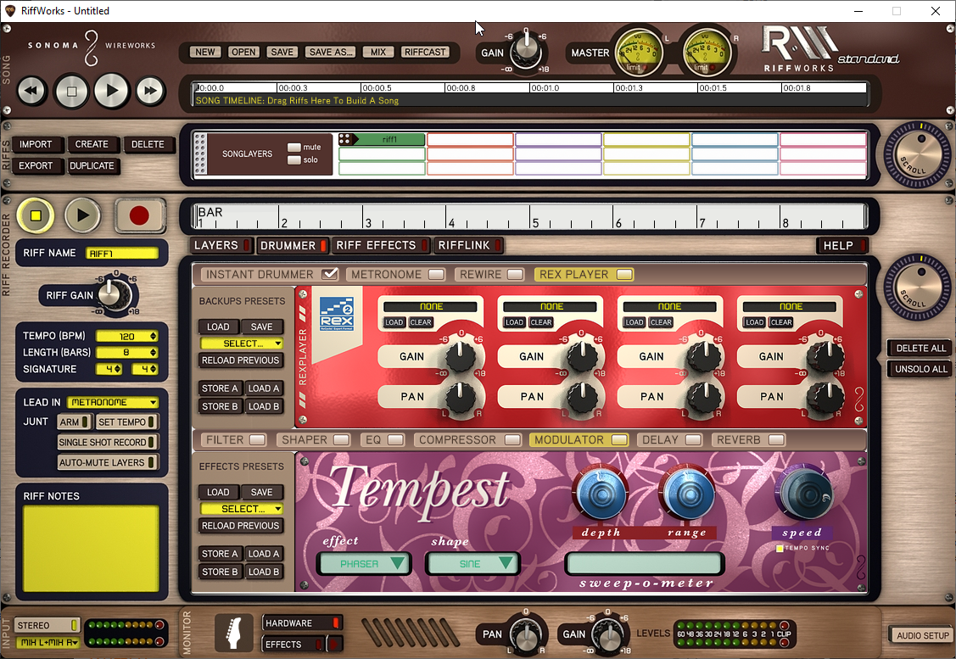Click bar 5 on the riff ruler
This screenshot has width=956, height=659.
pyautogui.click(x=535, y=223)
